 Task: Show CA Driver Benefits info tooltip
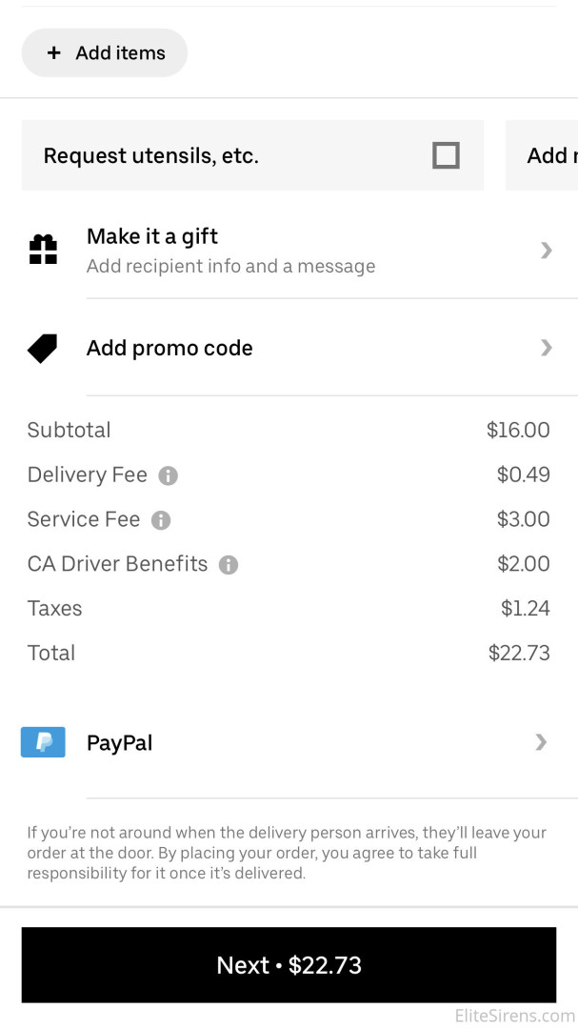point(229,565)
